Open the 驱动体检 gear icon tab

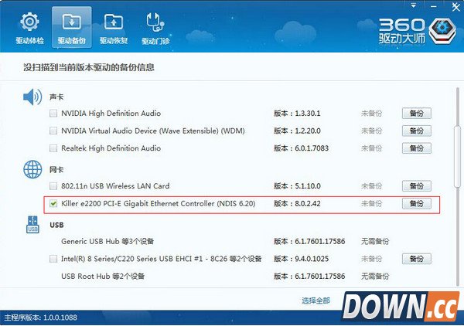click(x=29, y=22)
